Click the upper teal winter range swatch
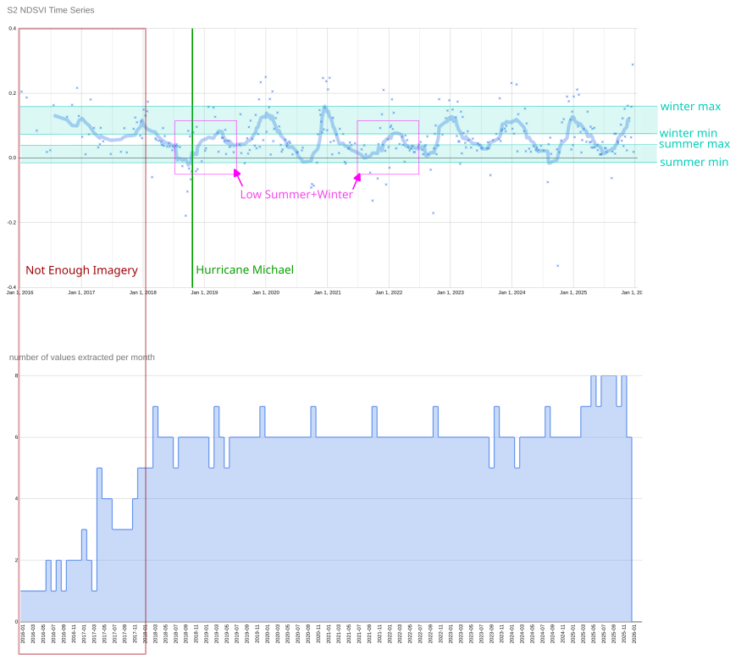730x655 pixels. point(650,119)
